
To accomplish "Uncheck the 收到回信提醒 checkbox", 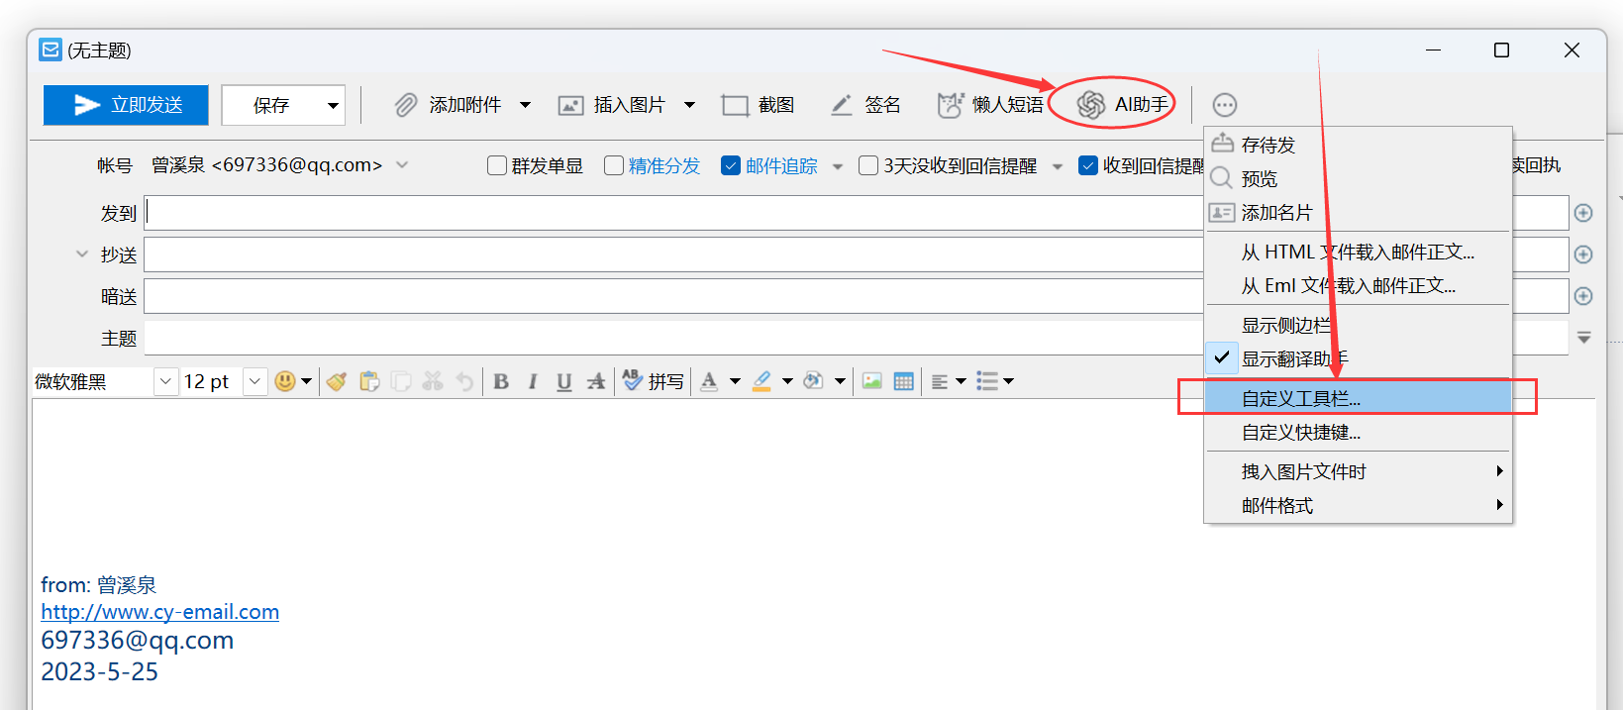I will [1088, 165].
